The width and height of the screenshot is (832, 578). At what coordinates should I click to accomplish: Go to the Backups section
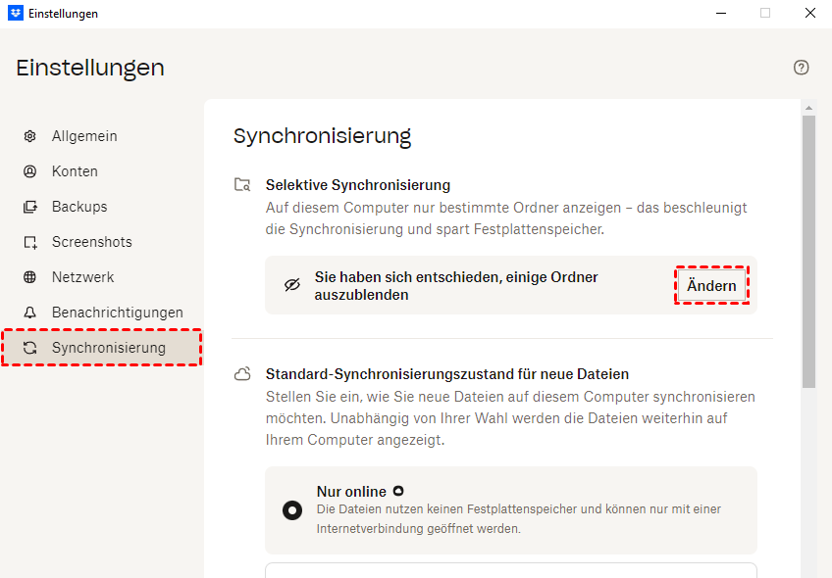79,207
